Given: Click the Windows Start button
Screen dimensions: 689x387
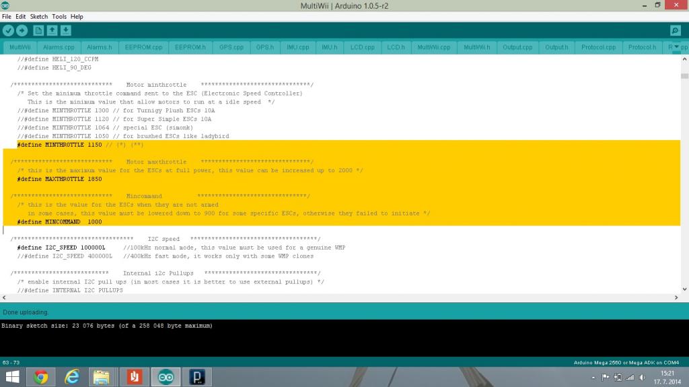Looking at the screenshot, I should 12,377.
